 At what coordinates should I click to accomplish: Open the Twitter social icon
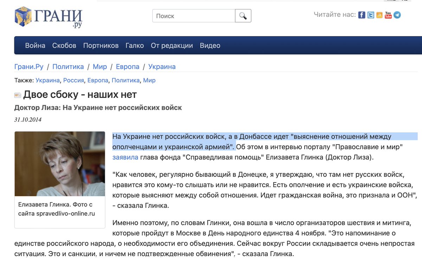tap(371, 15)
